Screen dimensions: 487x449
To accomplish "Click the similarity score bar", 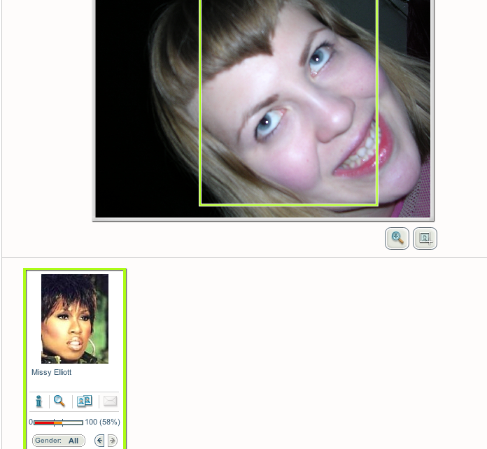I will pyautogui.click(x=58, y=422).
